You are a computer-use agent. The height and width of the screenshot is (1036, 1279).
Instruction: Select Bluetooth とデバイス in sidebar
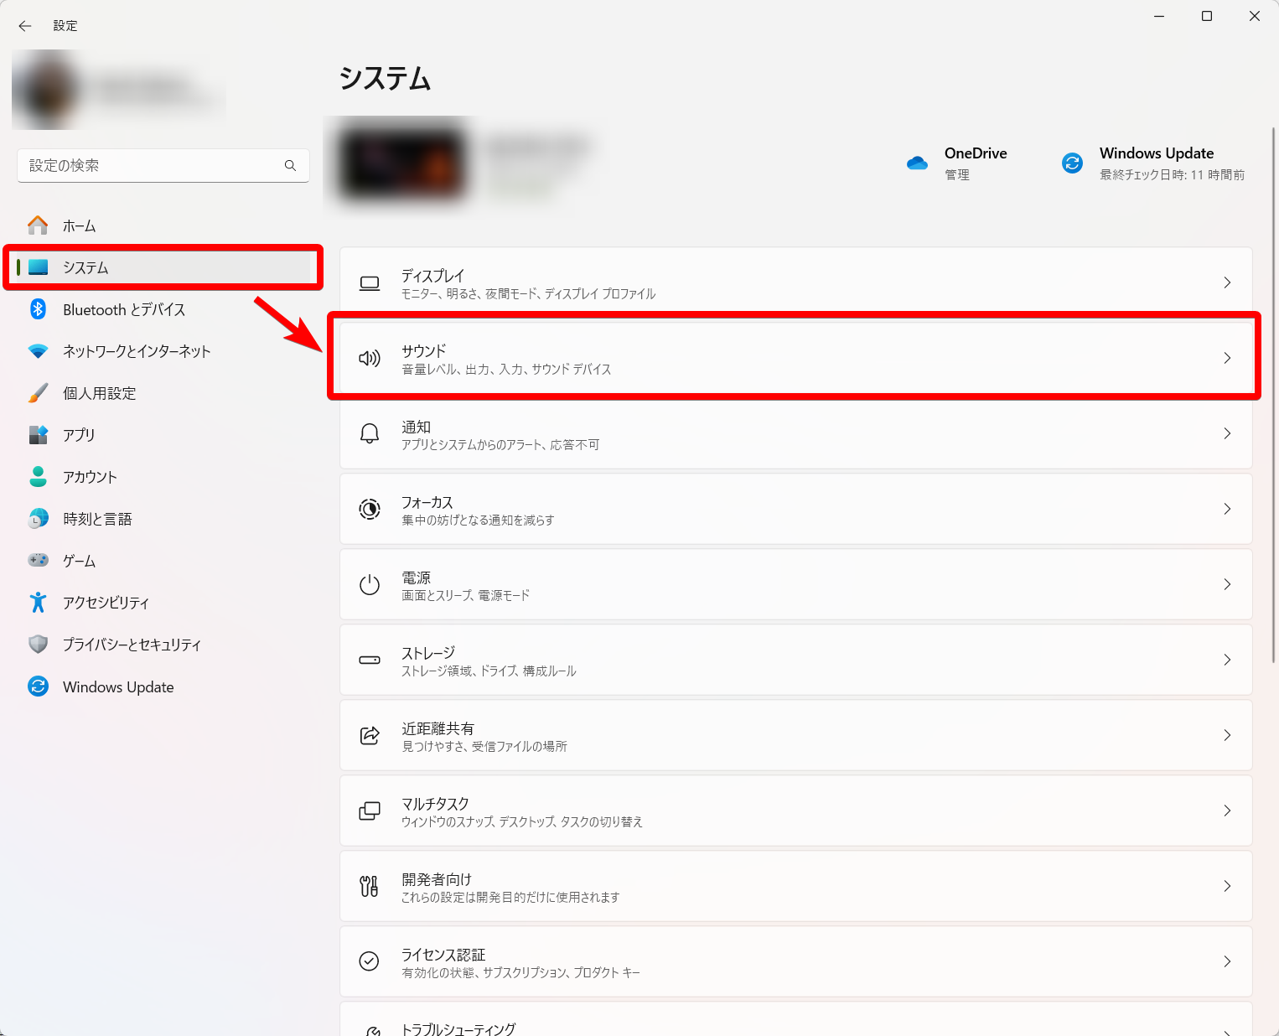[x=124, y=309]
